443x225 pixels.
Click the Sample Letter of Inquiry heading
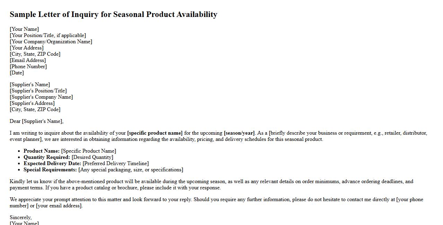click(x=113, y=15)
